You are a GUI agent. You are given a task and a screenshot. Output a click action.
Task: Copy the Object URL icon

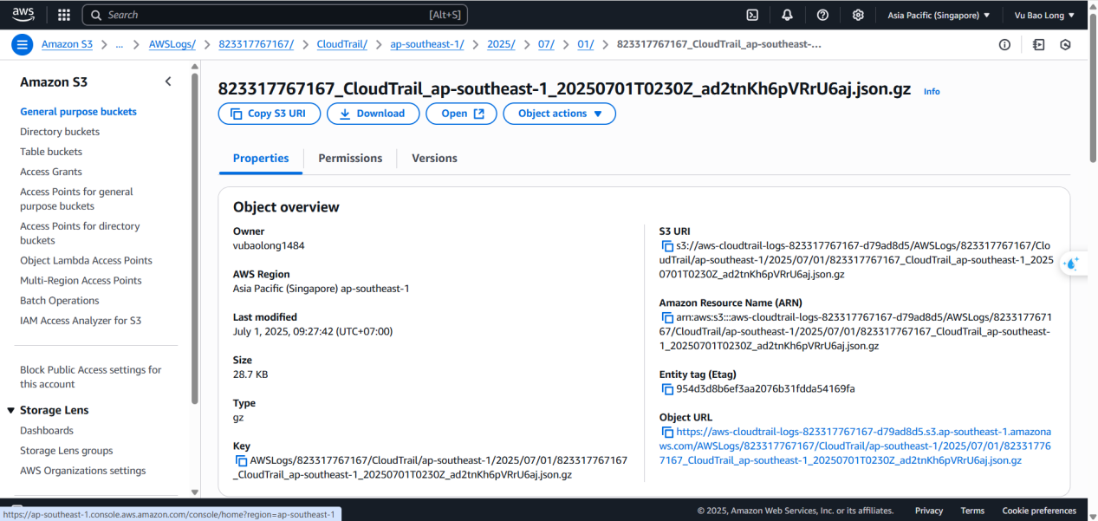[x=667, y=432]
